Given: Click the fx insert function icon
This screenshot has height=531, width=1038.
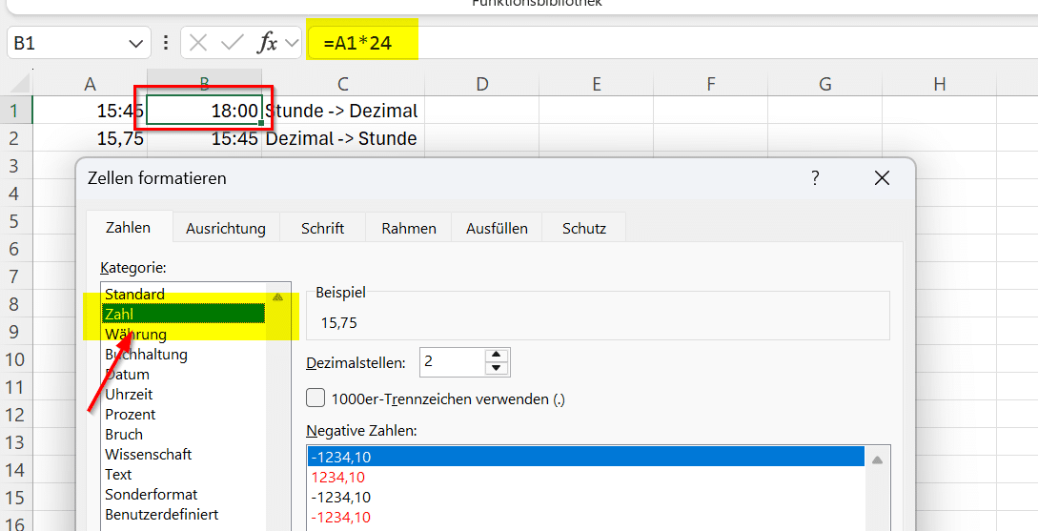Looking at the screenshot, I should click(268, 43).
